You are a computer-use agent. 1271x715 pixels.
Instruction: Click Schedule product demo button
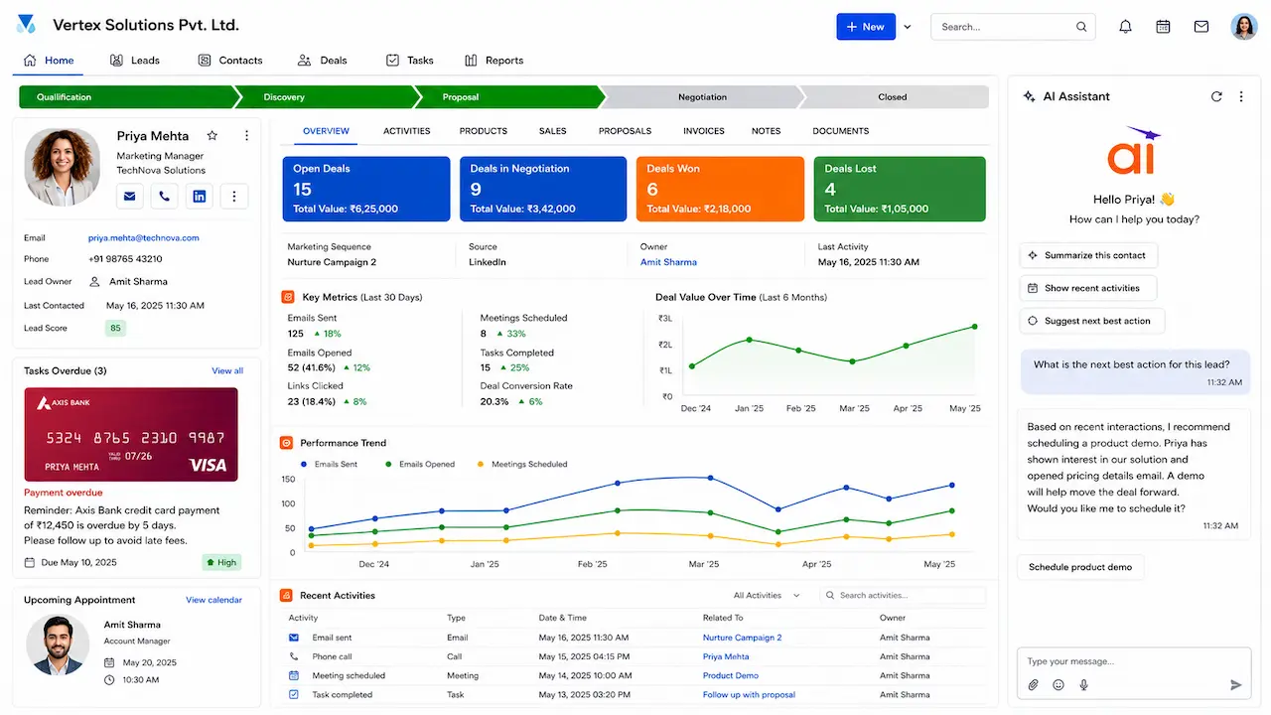(x=1080, y=567)
